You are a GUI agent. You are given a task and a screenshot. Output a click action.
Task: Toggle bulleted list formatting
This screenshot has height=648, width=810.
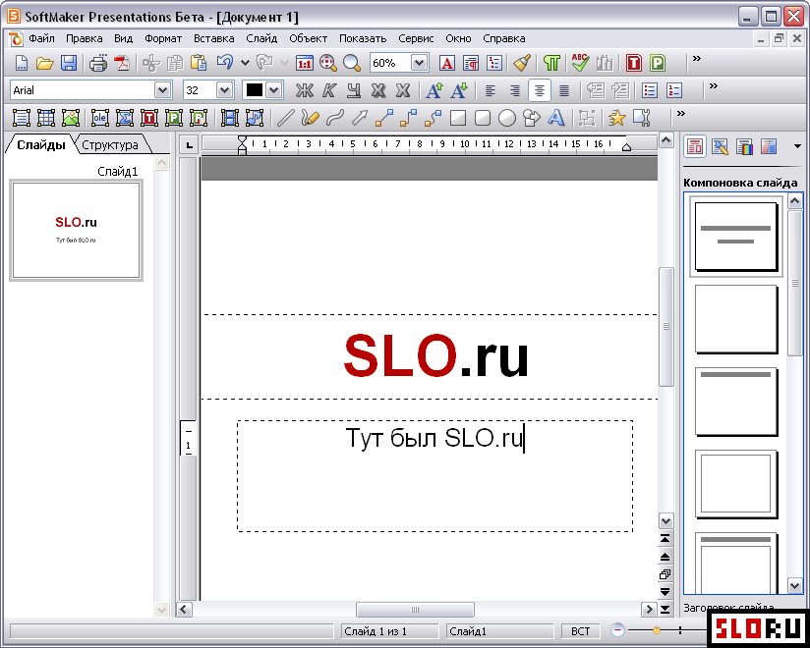(649, 90)
